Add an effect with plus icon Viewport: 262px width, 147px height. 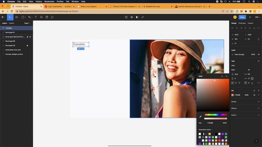tap(259, 108)
